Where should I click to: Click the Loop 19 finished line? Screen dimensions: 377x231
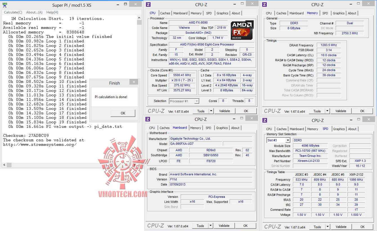48,122
